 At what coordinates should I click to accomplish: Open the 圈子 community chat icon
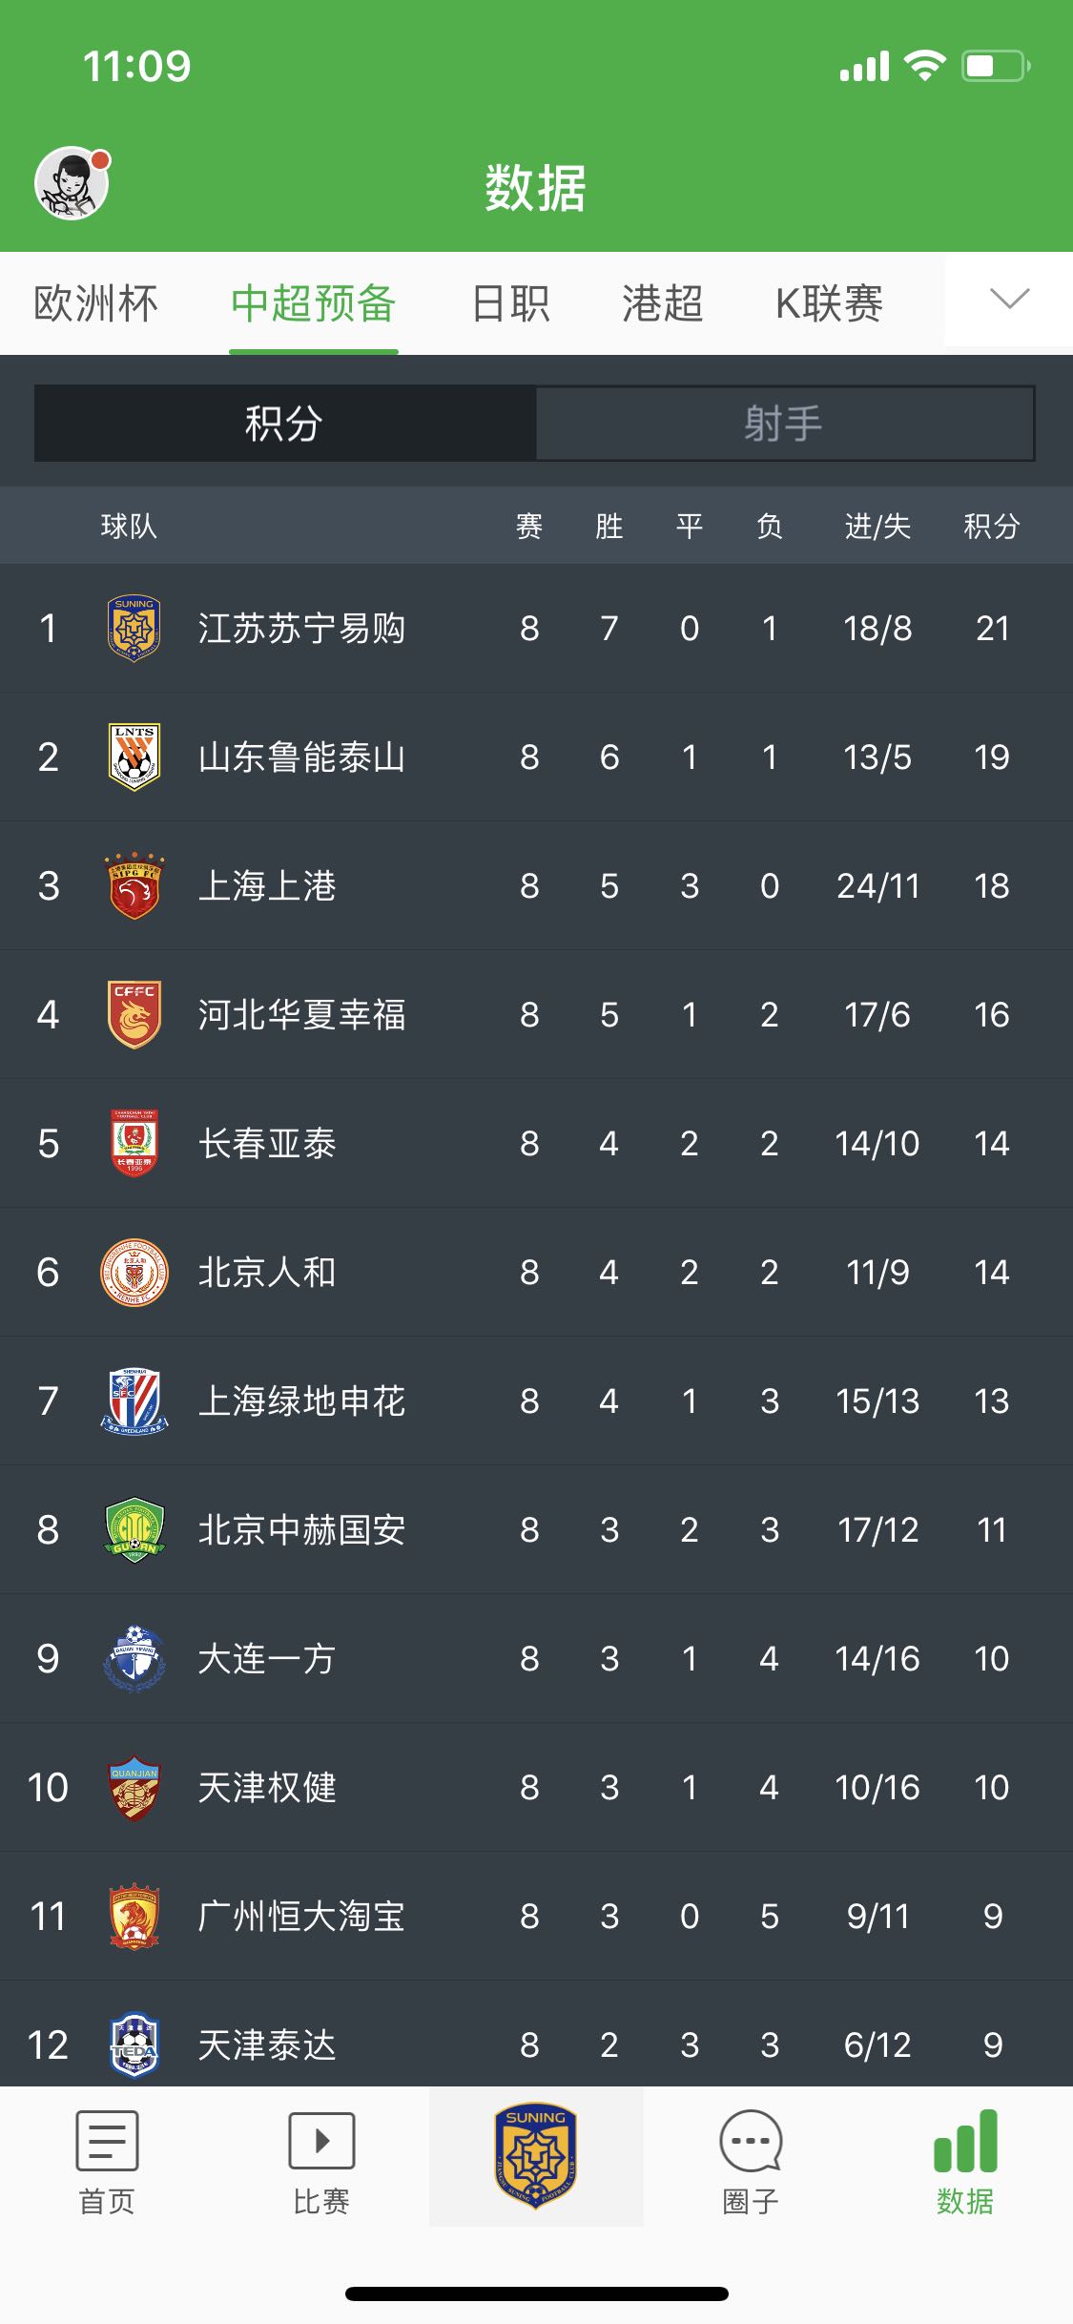(x=751, y=2141)
